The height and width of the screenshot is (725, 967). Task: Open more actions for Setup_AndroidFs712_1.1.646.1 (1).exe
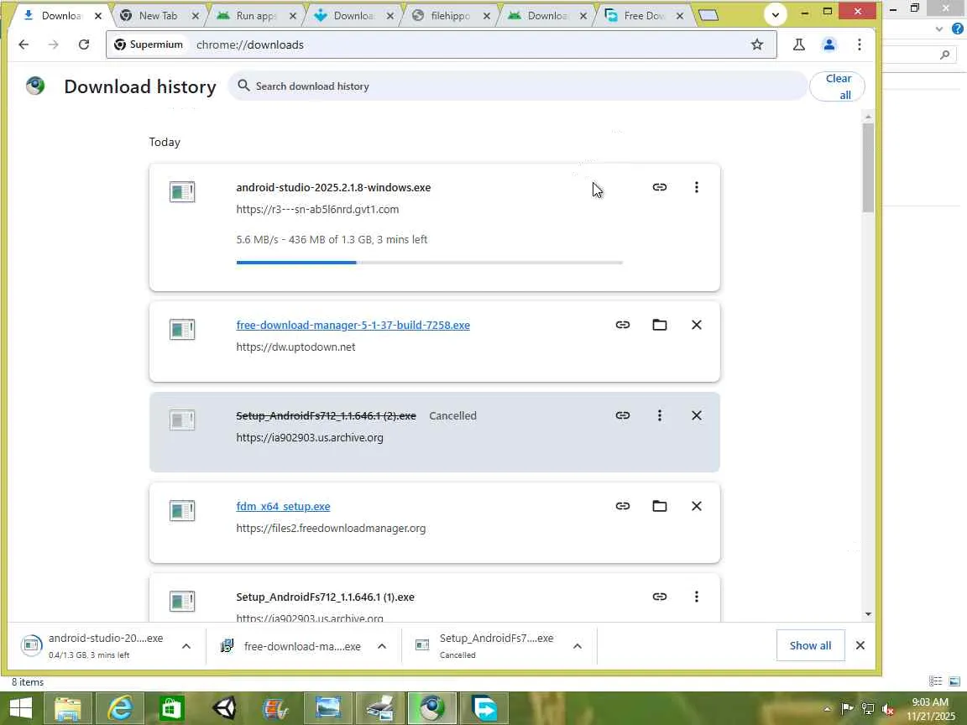pyautogui.click(x=696, y=596)
